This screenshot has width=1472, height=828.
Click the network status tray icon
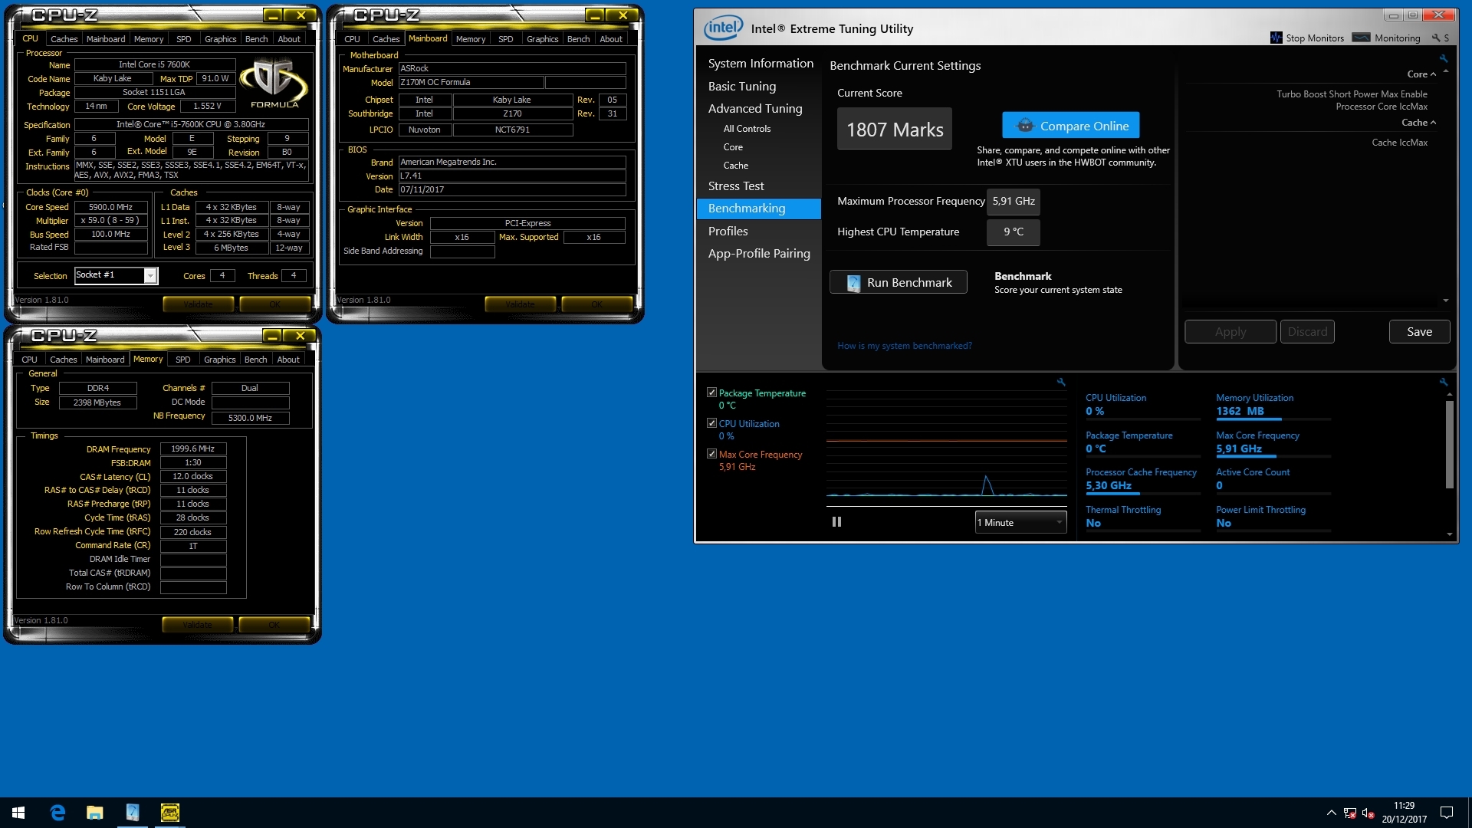click(x=1349, y=813)
